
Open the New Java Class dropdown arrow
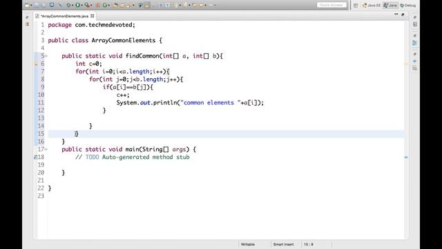click(x=109, y=5)
